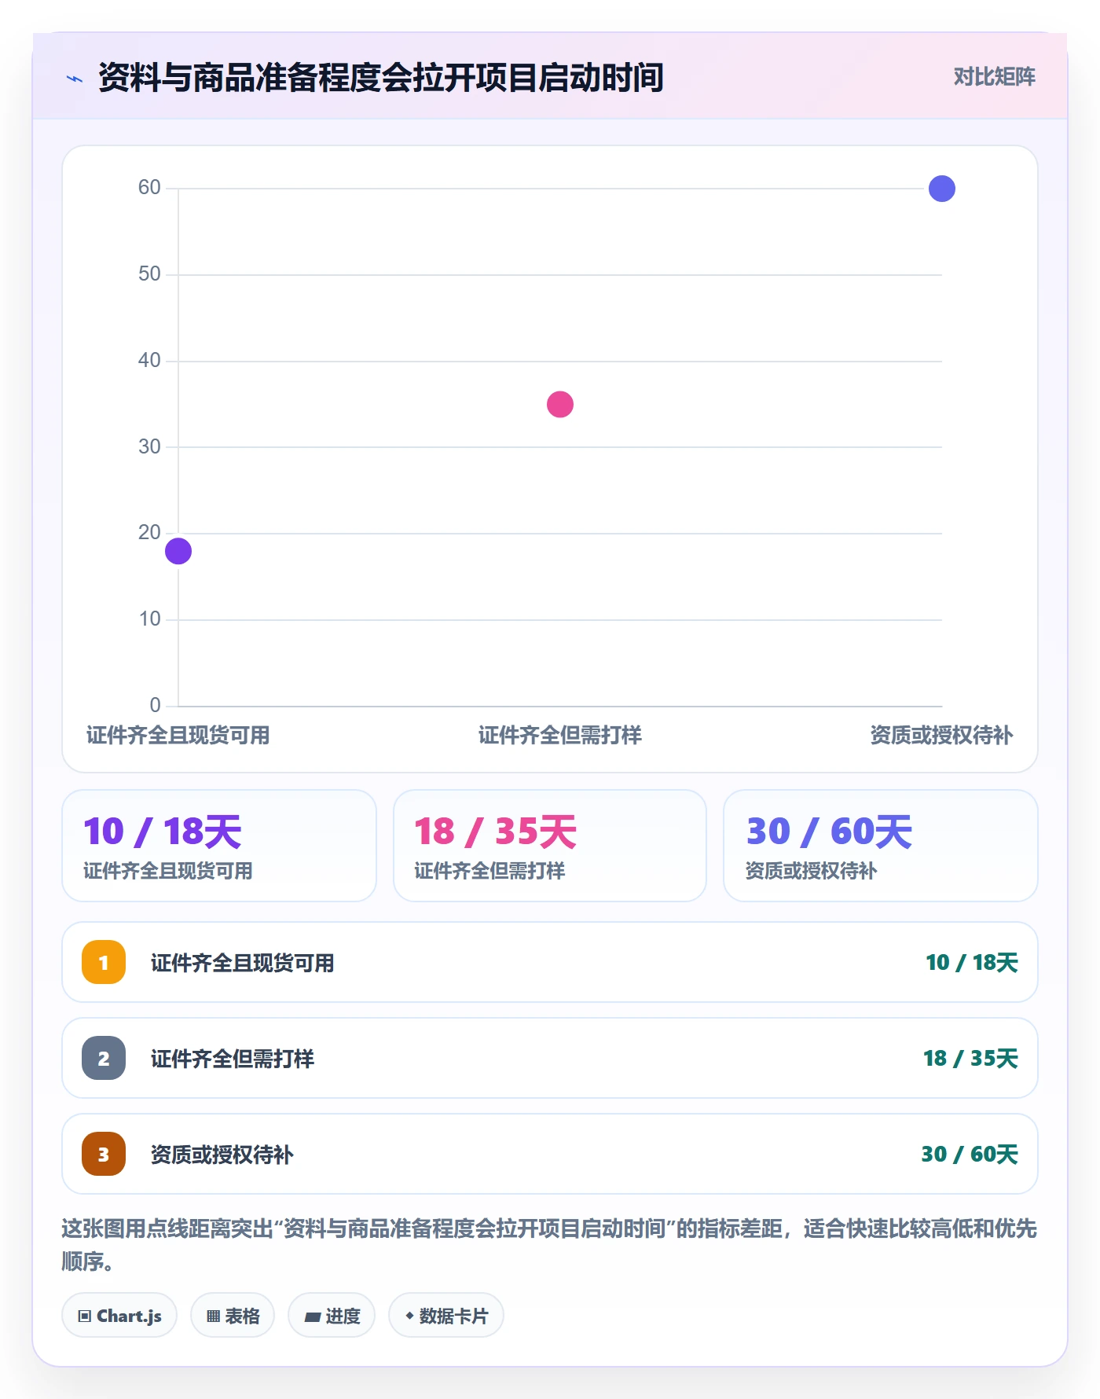Select the 18 / 35天 data card
This screenshot has width=1100, height=1399.
[550, 846]
